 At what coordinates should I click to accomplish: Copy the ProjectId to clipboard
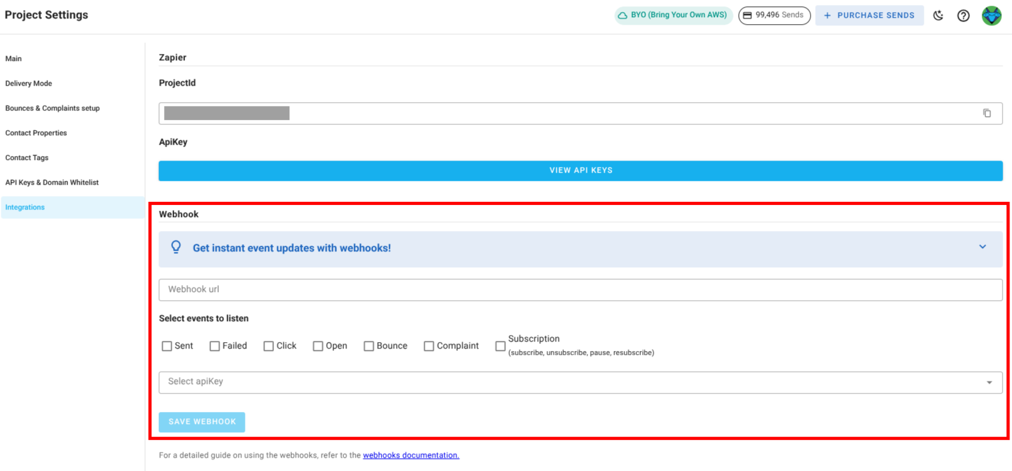click(x=987, y=113)
